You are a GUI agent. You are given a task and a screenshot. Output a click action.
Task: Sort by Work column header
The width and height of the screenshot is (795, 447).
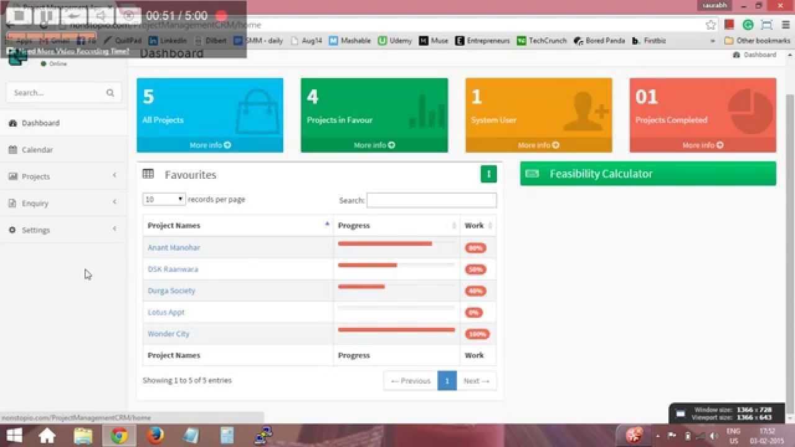pos(478,225)
